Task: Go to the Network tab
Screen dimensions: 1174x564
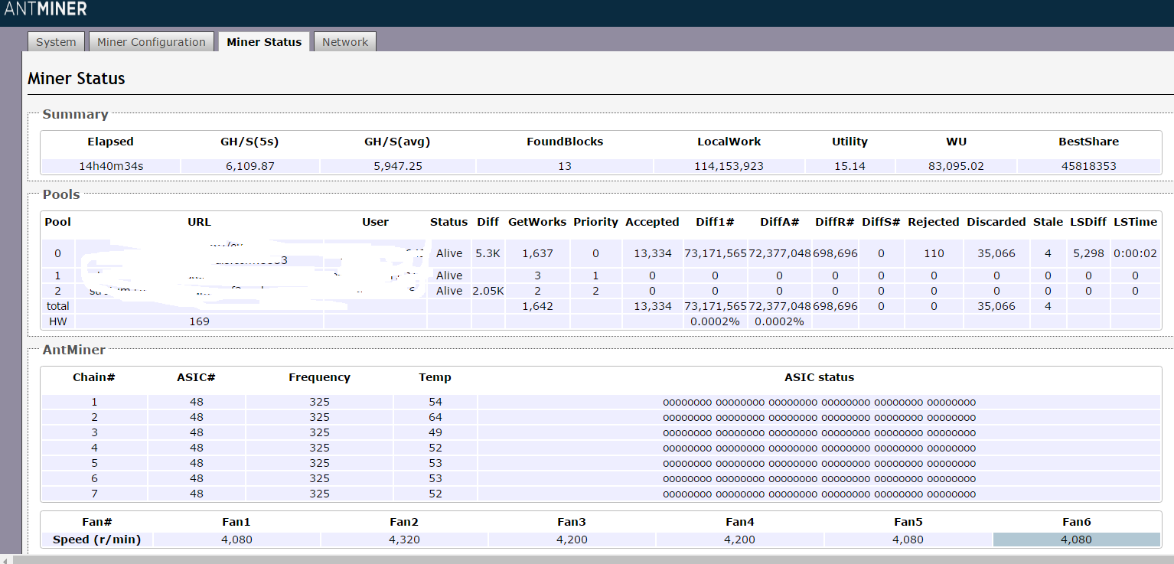Action: (x=344, y=42)
